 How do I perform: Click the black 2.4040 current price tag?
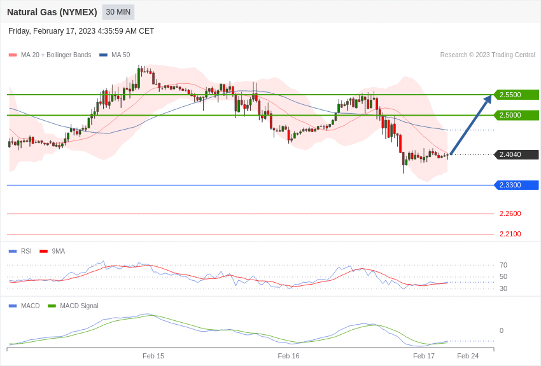tap(516, 154)
